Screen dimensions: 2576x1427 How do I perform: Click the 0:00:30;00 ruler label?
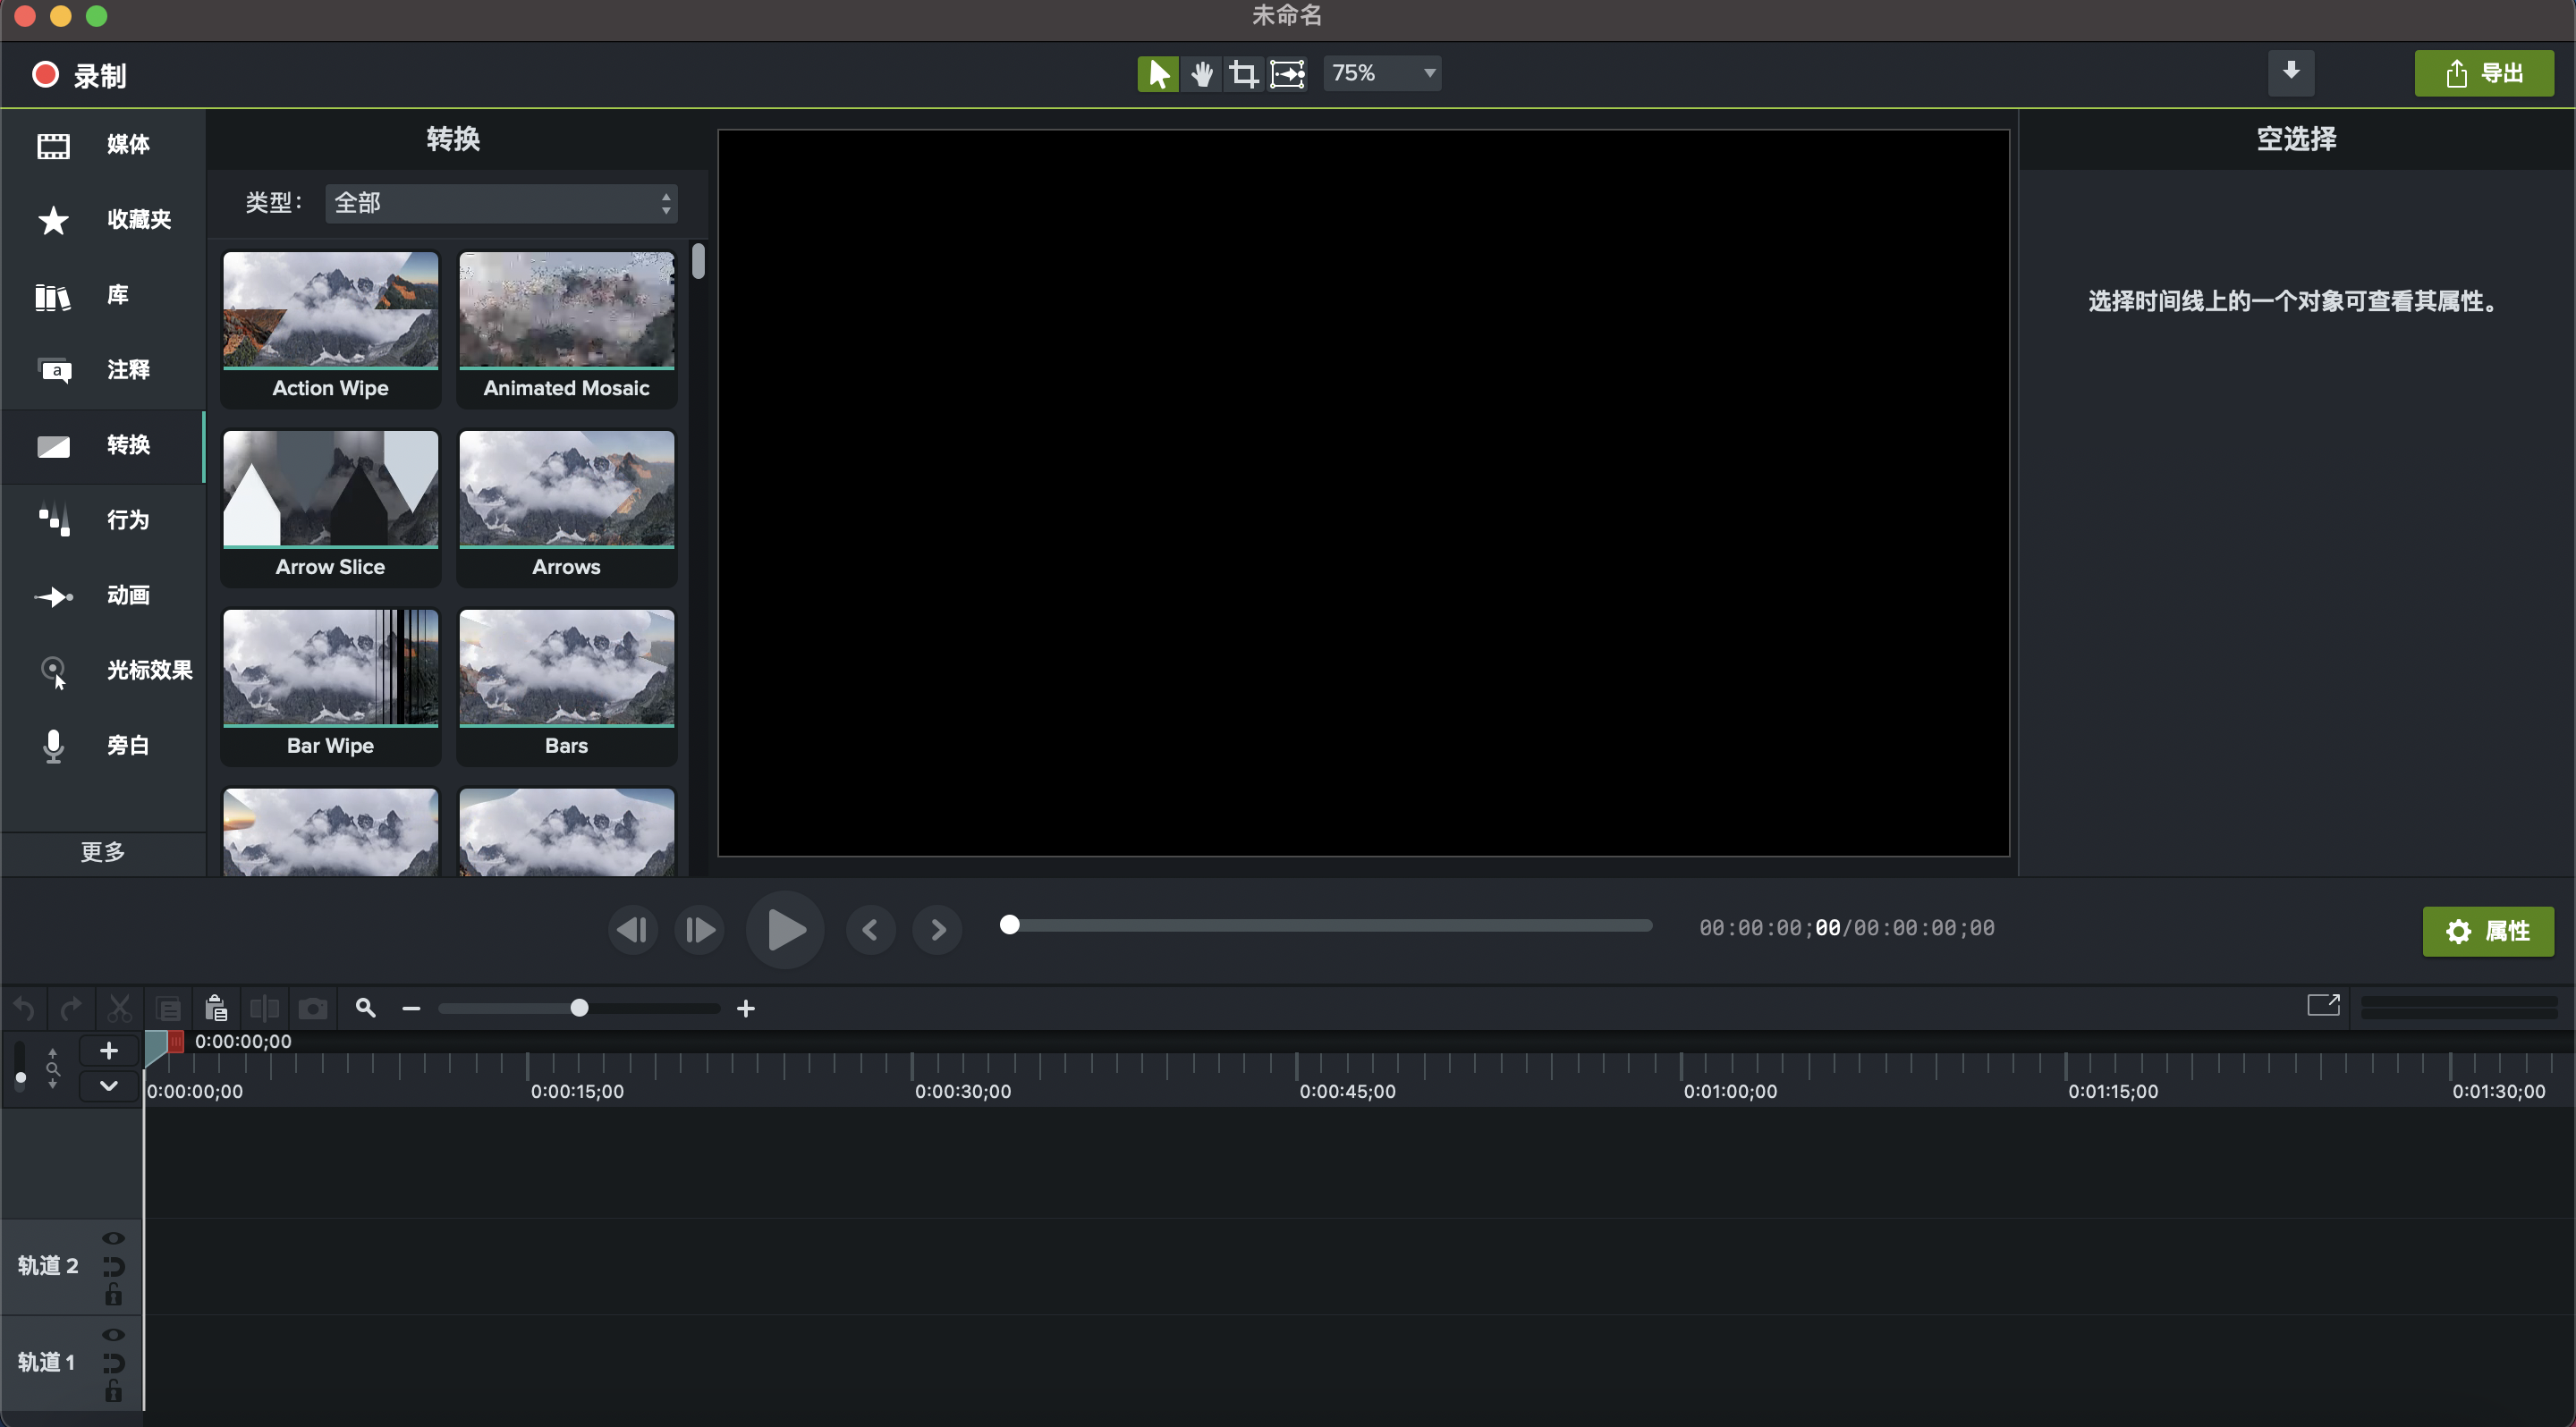pyautogui.click(x=962, y=1093)
